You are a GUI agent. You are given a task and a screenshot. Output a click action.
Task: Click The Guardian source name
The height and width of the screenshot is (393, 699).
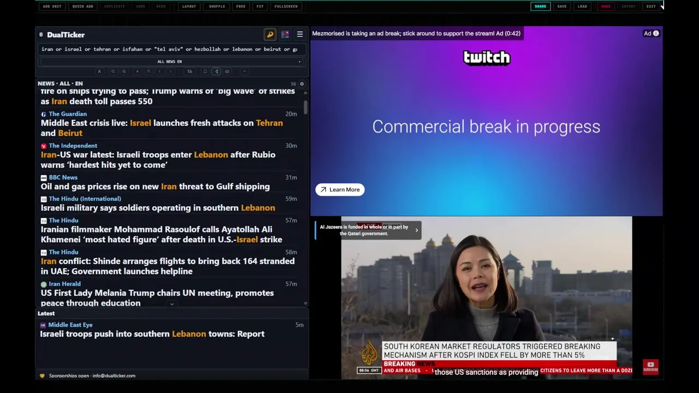[x=68, y=114]
